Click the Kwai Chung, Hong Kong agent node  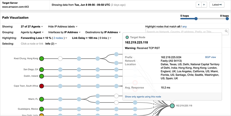tap(42, 58)
